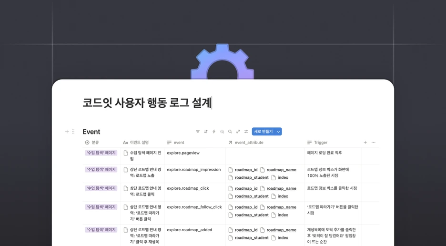Viewport: 446px width, 246px height.
Task: Open the lightning automation icon
Action: coord(214,132)
